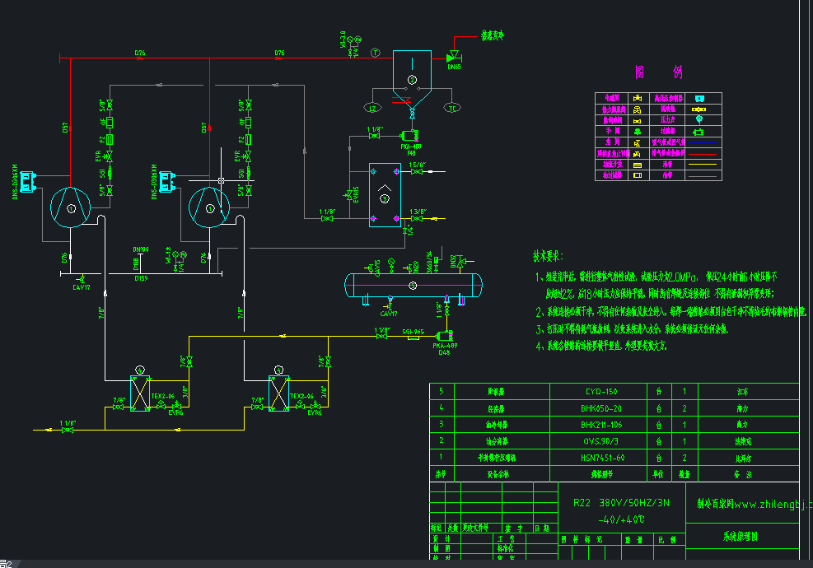Click the green filter icon in legend
813x568 pixels.
tap(699, 133)
